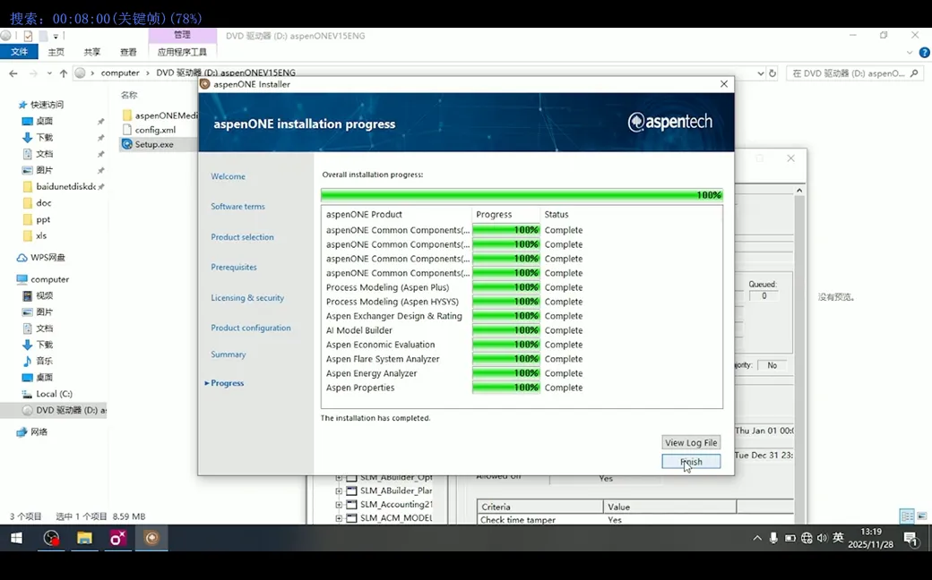This screenshot has width=932, height=580.
Task: Tick the SLM_ABuilder_Plar checkbox
Action: (x=351, y=491)
